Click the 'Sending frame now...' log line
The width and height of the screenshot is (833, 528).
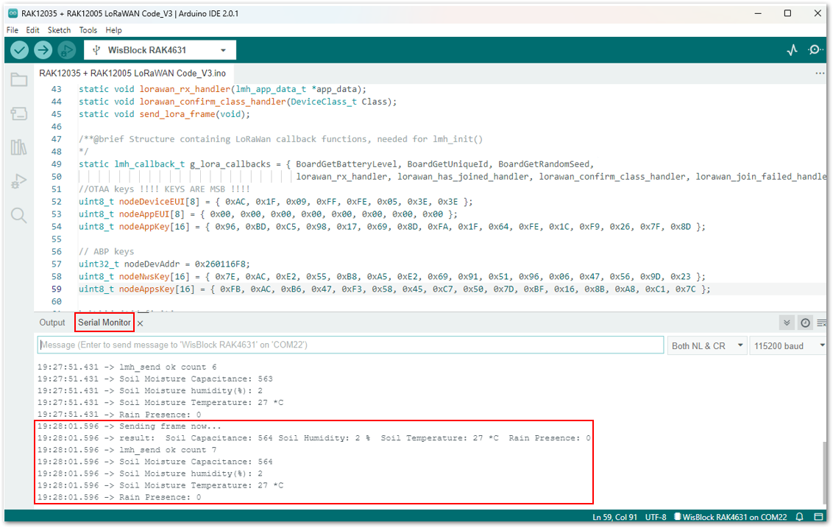[129, 426]
